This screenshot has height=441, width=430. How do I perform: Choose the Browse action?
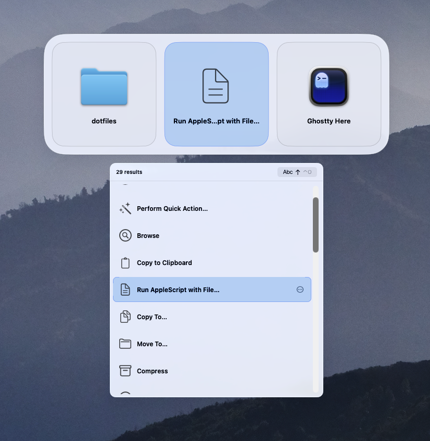tap(212, 235)
